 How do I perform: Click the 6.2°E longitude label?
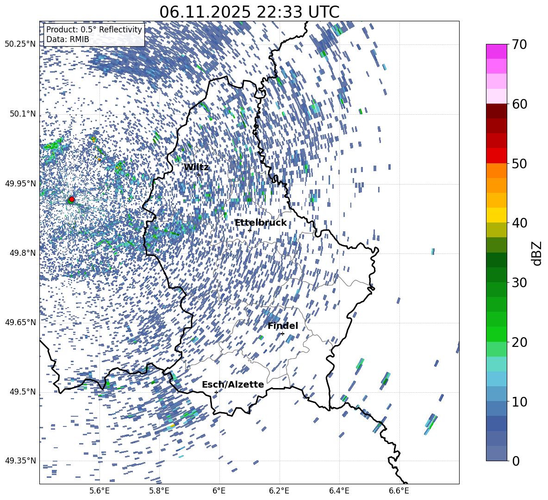click(279, 491)
